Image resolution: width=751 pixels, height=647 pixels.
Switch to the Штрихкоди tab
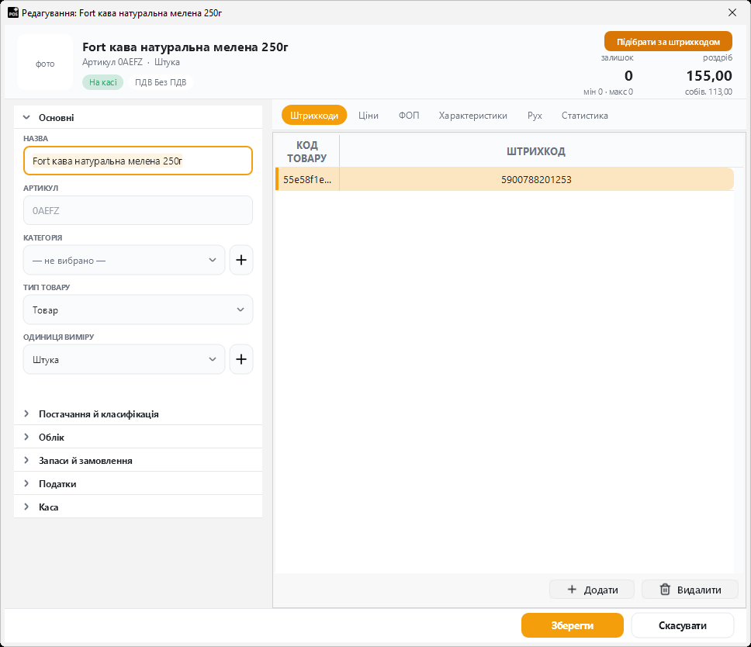pyautogui.click(x=314, y=115)
